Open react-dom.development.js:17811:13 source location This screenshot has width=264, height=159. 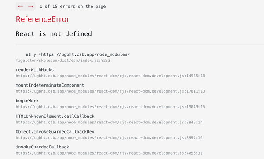110,91
